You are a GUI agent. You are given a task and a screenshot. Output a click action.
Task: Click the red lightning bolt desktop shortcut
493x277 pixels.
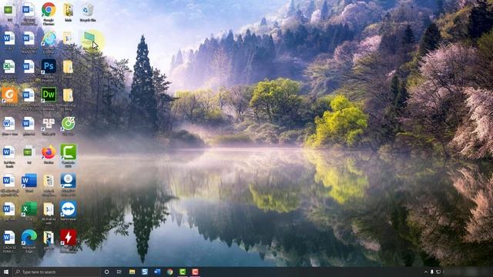click(x=69, y=238)
